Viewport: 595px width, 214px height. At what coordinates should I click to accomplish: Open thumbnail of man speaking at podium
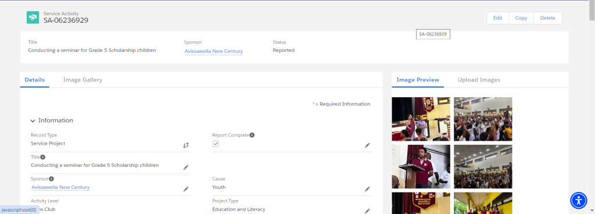421,166
